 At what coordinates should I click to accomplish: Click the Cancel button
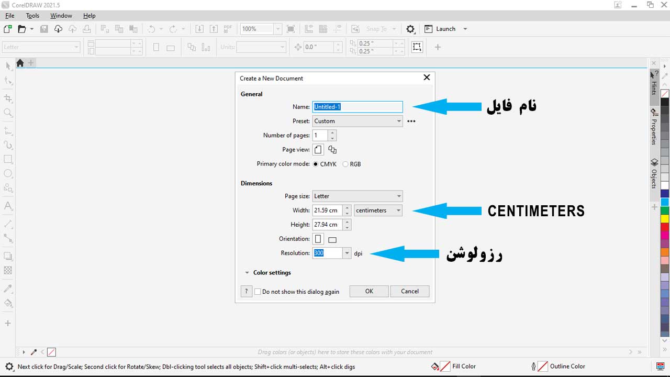[x=409, y=291]
